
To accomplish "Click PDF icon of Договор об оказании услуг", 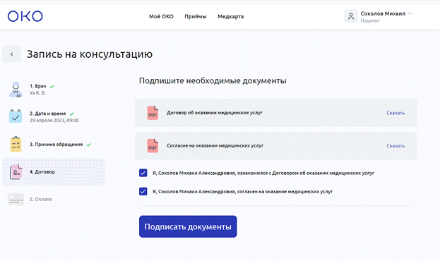I will [153, 113].
